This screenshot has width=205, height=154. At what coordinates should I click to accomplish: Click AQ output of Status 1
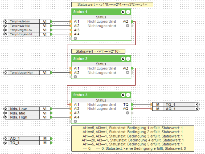(125, 22)
